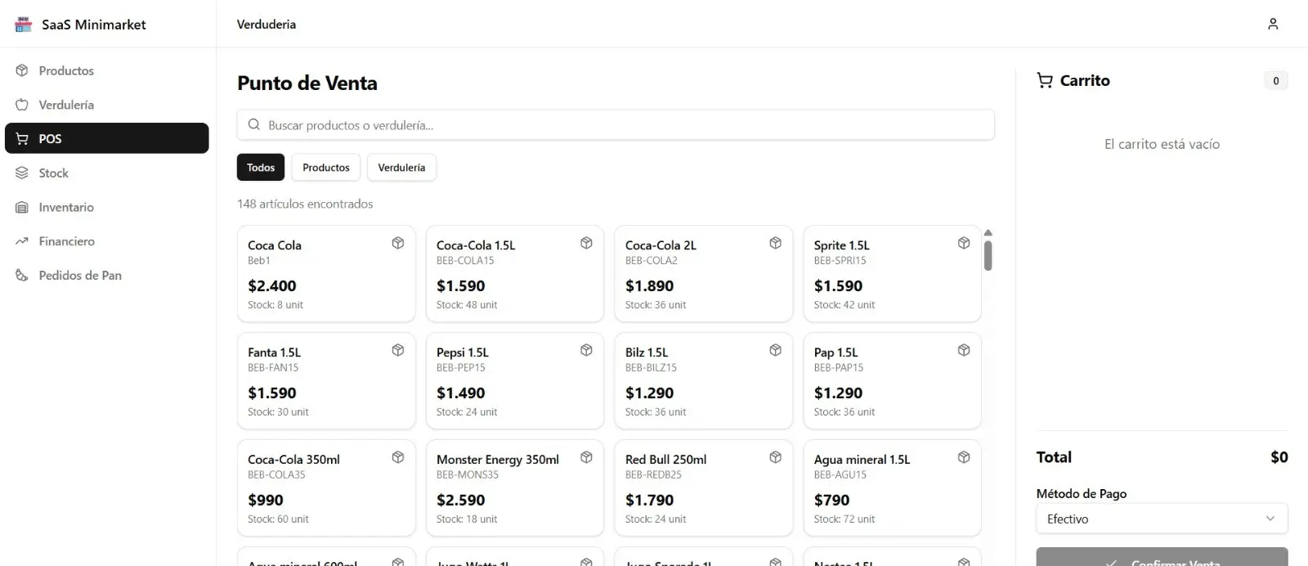
Task: Click package icon on Red Bull 250ml card
Action: [775, 457]
